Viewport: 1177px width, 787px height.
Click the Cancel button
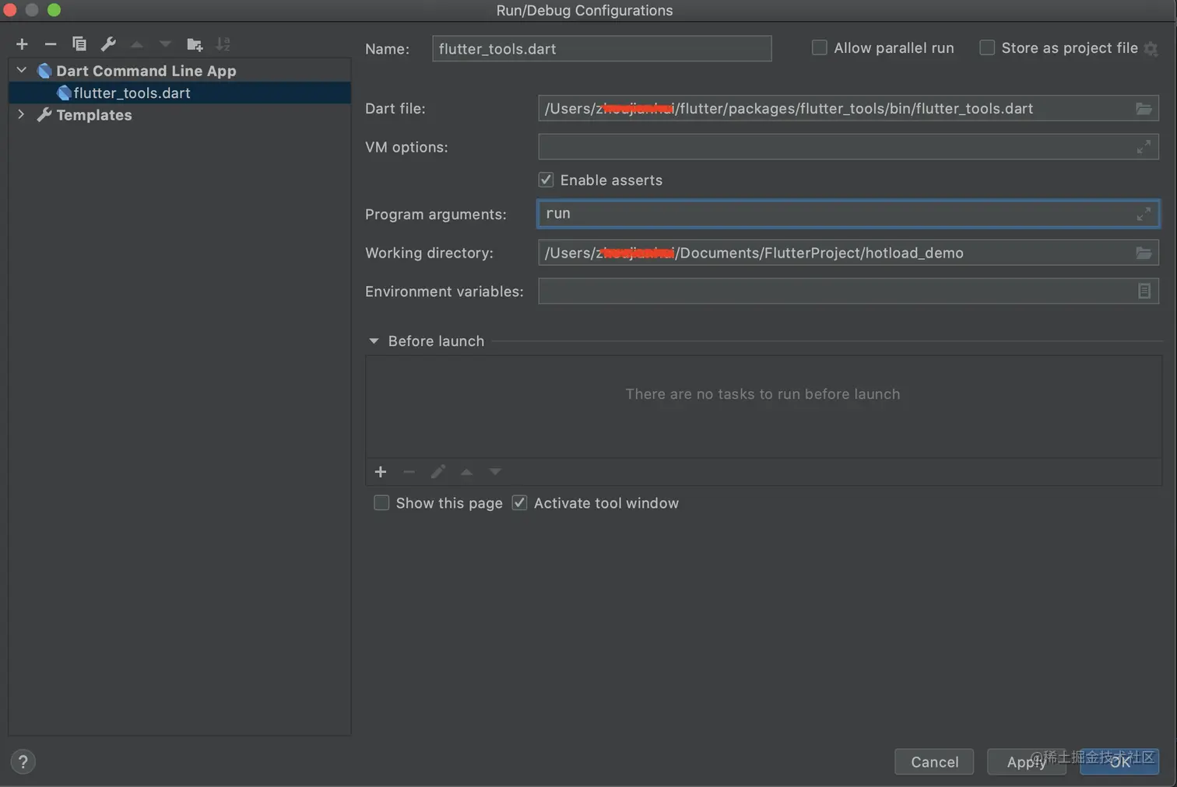pyautogui.click(x=934, y=762)
